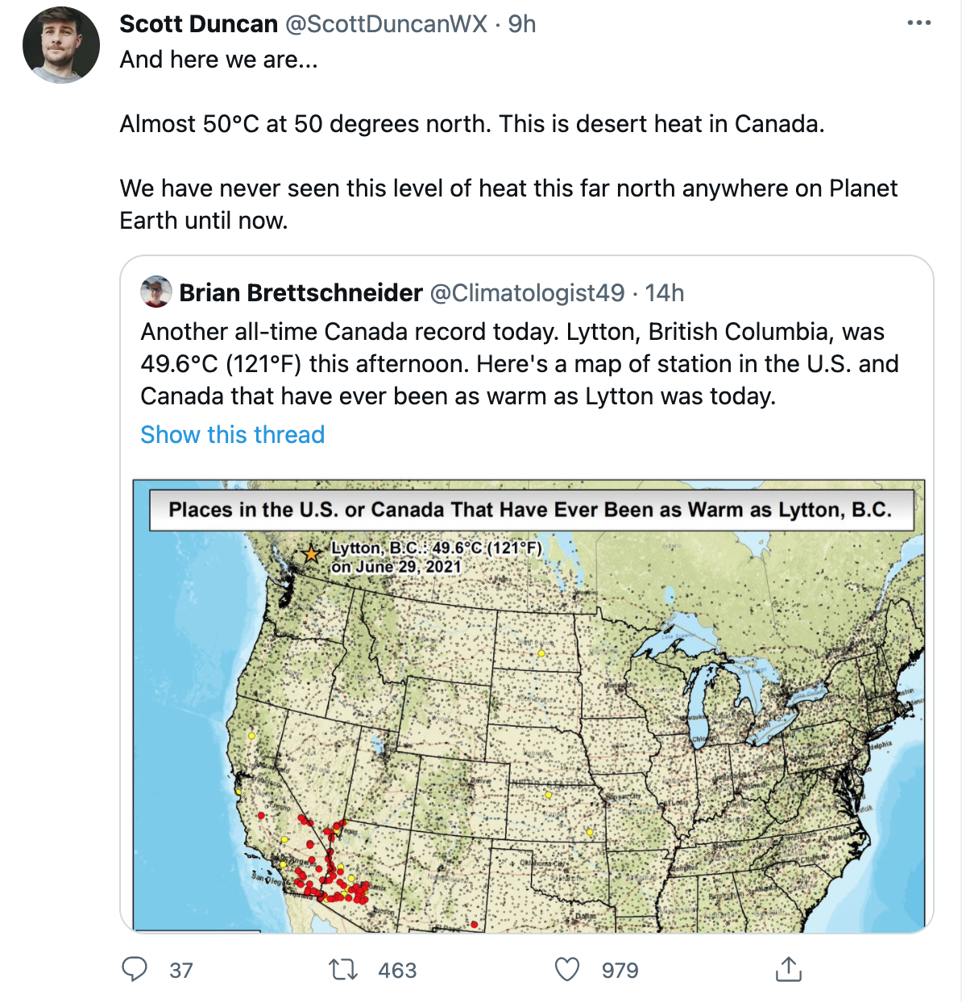Screen dimensions: 962x1002
Task: Open the @ScottDuncanWX handle
Action: click(x=387, y=24)
